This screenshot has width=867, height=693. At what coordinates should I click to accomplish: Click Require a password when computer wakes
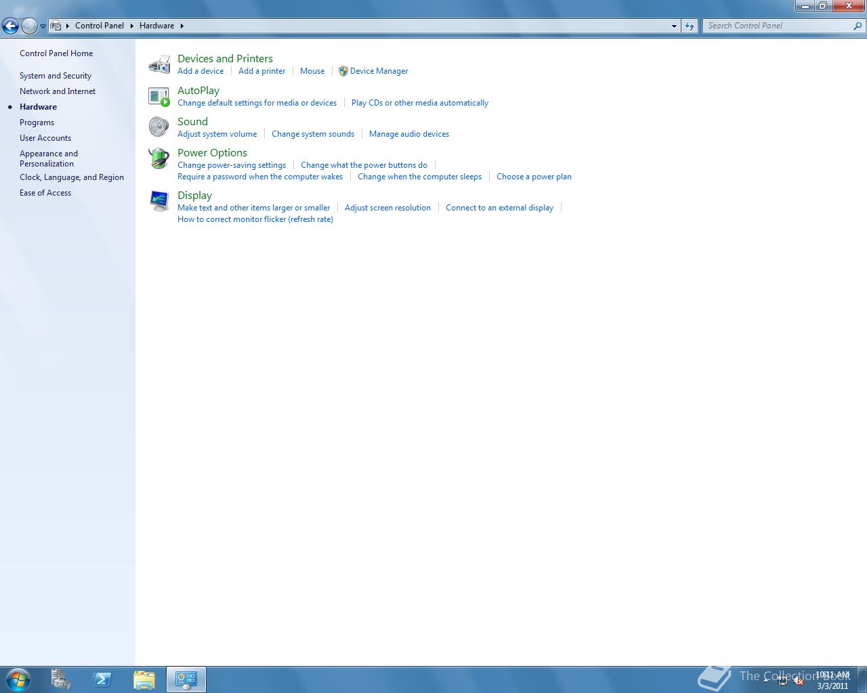tap(260, 177)
